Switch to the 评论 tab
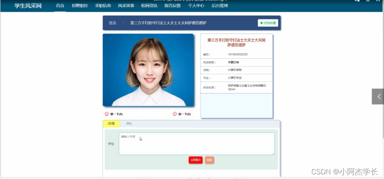 click(129, 124)
